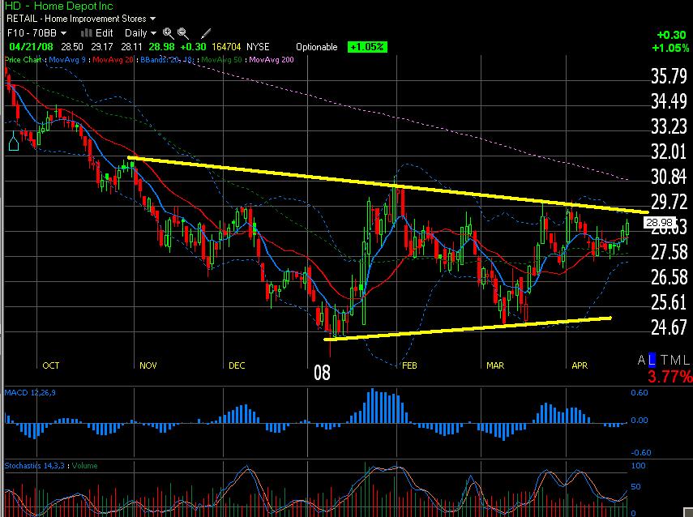Image resolution: width=693 pixels, height=517 pixels.
Task: Click the Edit chart button
Action: (105, 33)
